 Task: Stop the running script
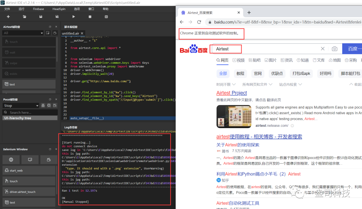[90, 17]
